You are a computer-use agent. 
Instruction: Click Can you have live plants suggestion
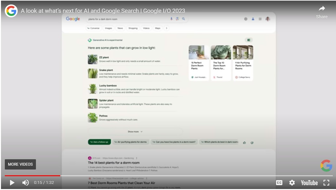point(174,142)
